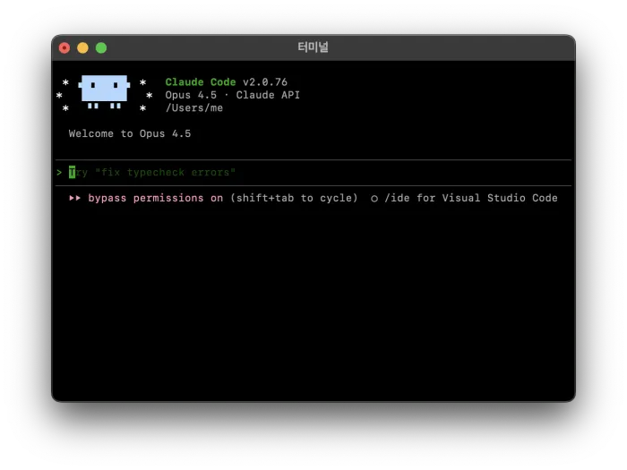Click the empty terminal area below status line
The image size is (627, 470).
(313, 304)
